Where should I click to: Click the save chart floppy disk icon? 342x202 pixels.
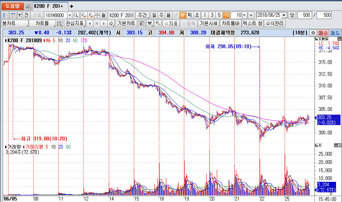pos(59,24)
